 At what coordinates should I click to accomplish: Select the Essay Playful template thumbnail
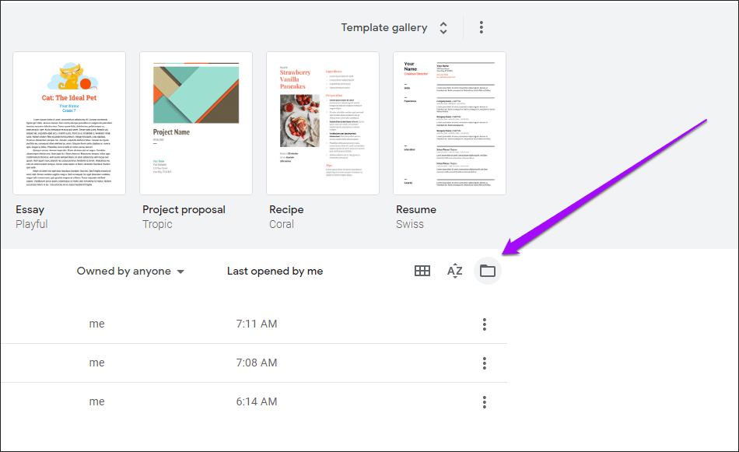point(69,124)
